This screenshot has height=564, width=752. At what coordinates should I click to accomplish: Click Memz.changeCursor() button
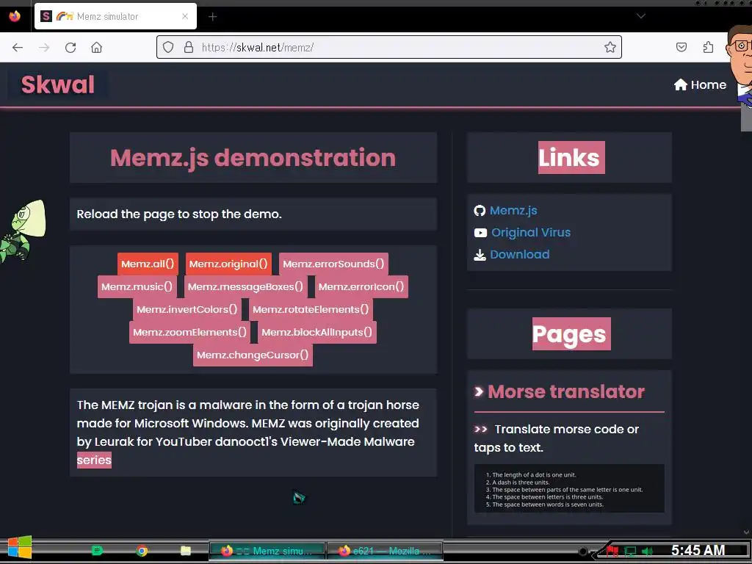[x=253, y=355]
